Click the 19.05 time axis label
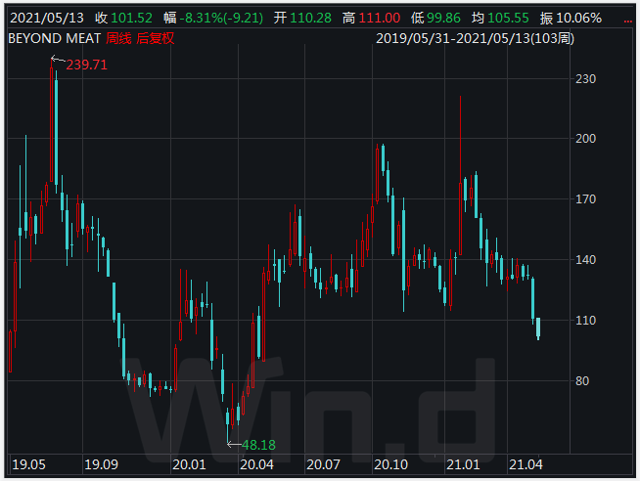 (28, 464)
